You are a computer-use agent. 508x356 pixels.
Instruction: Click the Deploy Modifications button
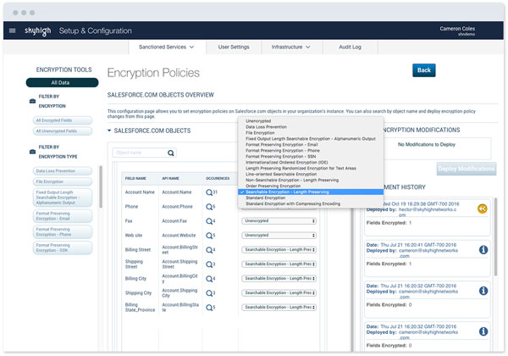(x=467, y=169)
